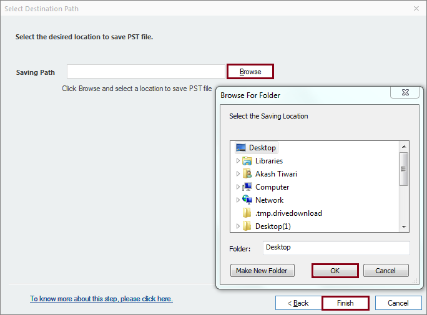Click OK in Browse For Folder dialog
The image size is (427, 315).
click(x=335, y=271)
